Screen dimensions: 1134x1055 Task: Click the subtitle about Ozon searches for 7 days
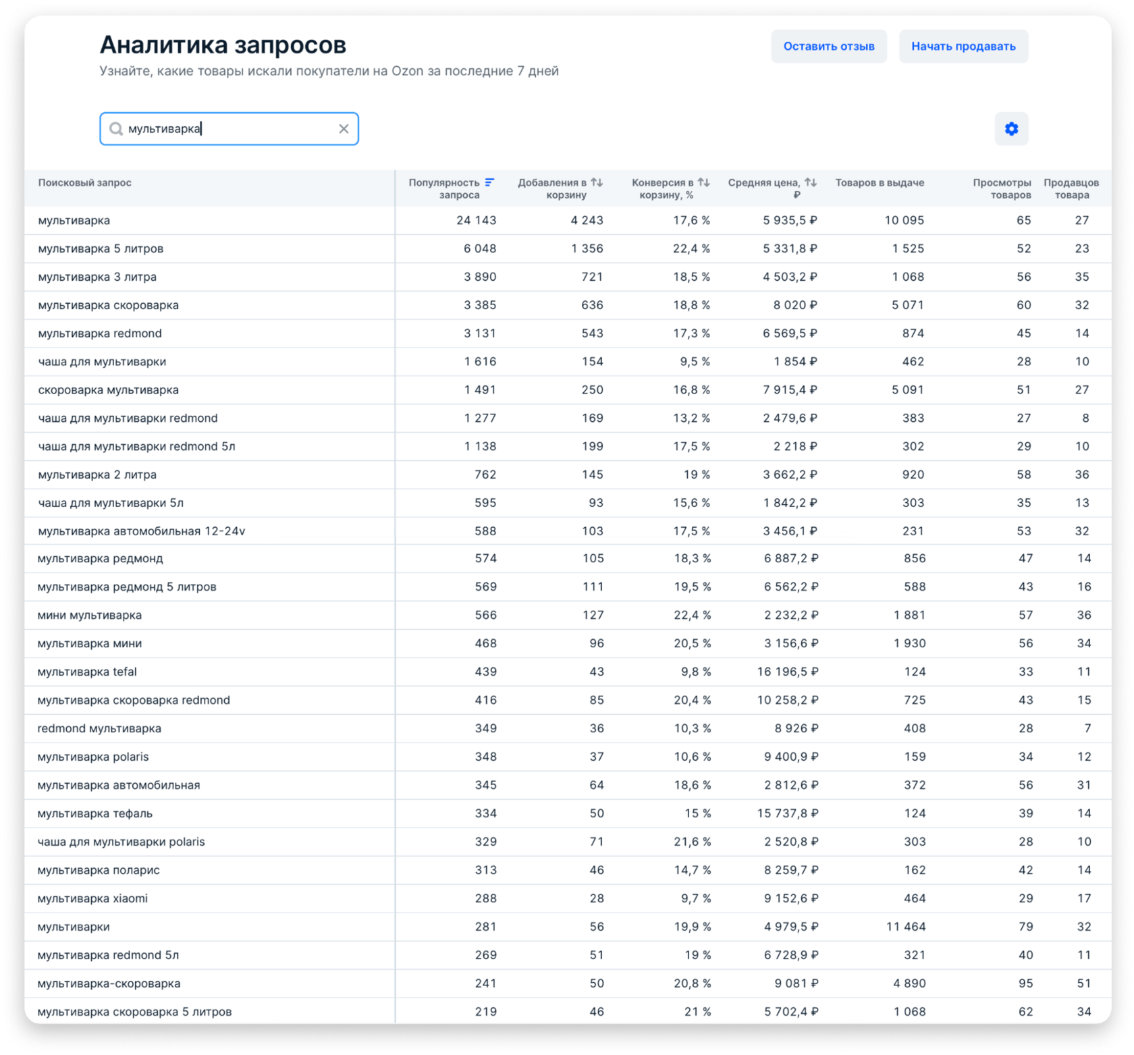point(329,71)
